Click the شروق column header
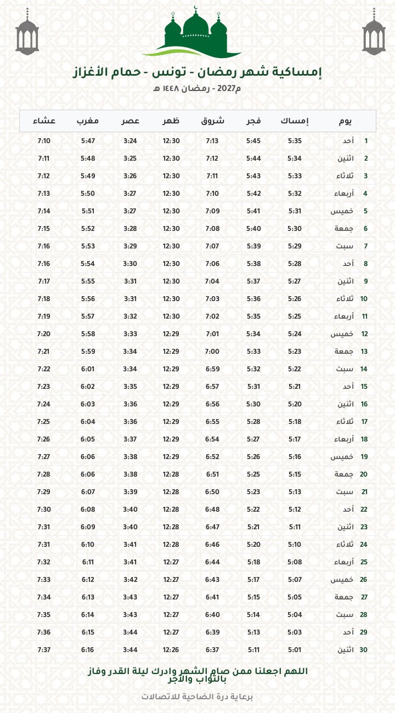The width and height of the screenshot is (395, 713). coord(212,121)
